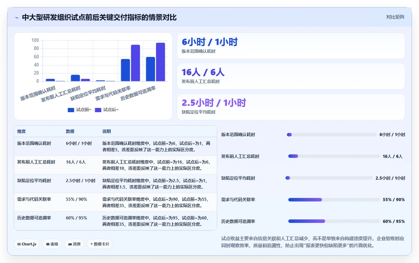
Task: Select the 2.5小时 / 1小时 metric card
Action: [x=291, y=107]
